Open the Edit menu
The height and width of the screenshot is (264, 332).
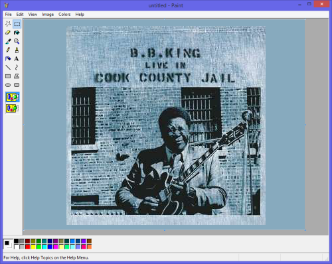tap(20, 15)
